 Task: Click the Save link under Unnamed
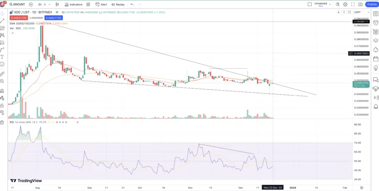pos(321,6)
